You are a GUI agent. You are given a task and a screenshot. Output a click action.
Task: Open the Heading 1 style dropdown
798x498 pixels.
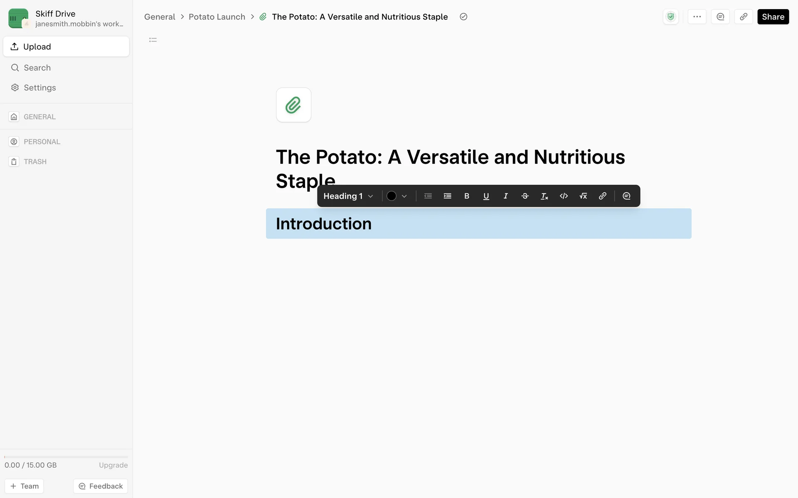[348, 196]
